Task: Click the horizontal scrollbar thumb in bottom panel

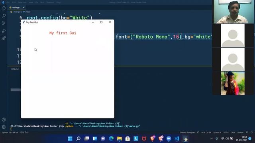Action: [16, 90]
